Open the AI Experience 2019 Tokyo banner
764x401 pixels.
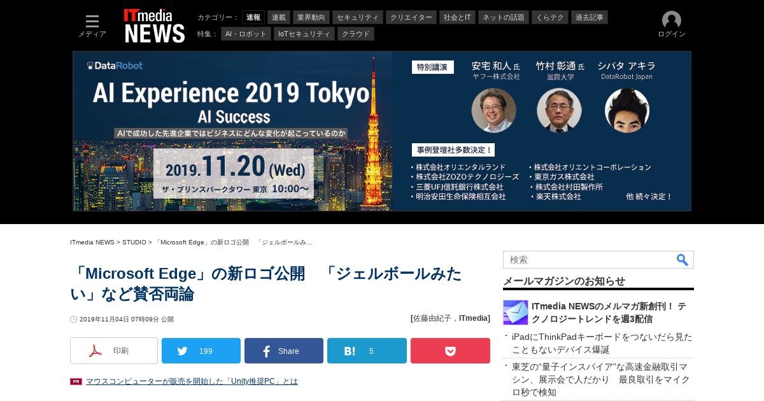coord(382,131)
